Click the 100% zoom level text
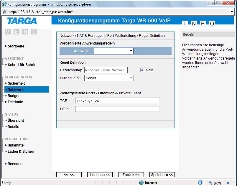The image size is (237, 186). 217,183
